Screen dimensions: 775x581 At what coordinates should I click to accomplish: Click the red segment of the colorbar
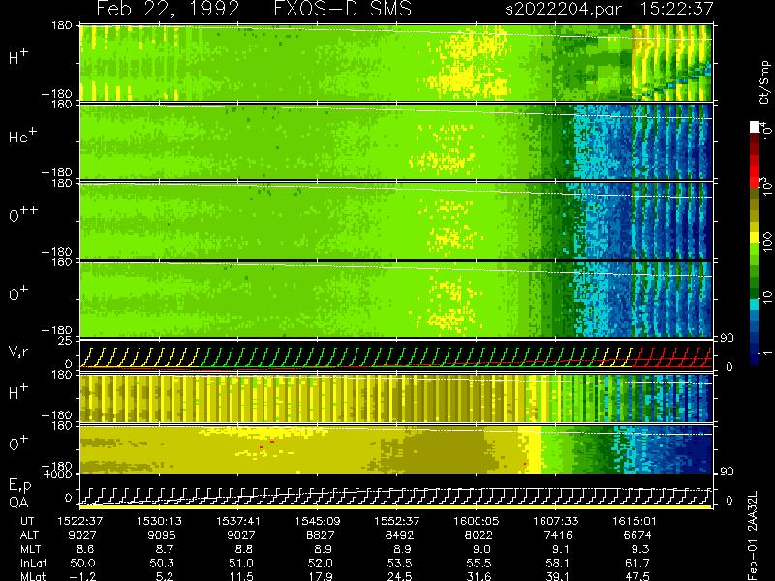(x=755, y=170)
